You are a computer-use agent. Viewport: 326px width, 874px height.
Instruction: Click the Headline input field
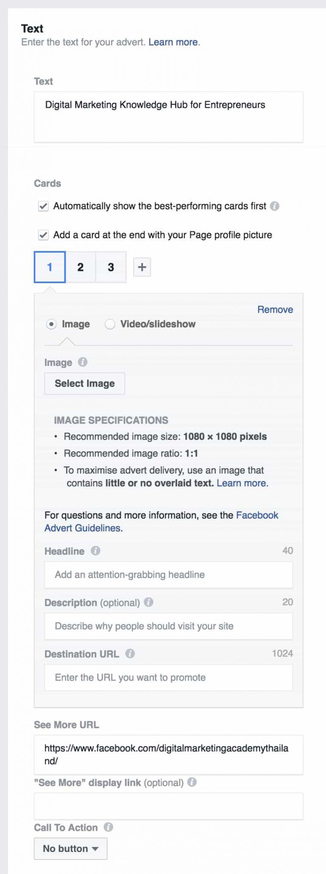169,575
